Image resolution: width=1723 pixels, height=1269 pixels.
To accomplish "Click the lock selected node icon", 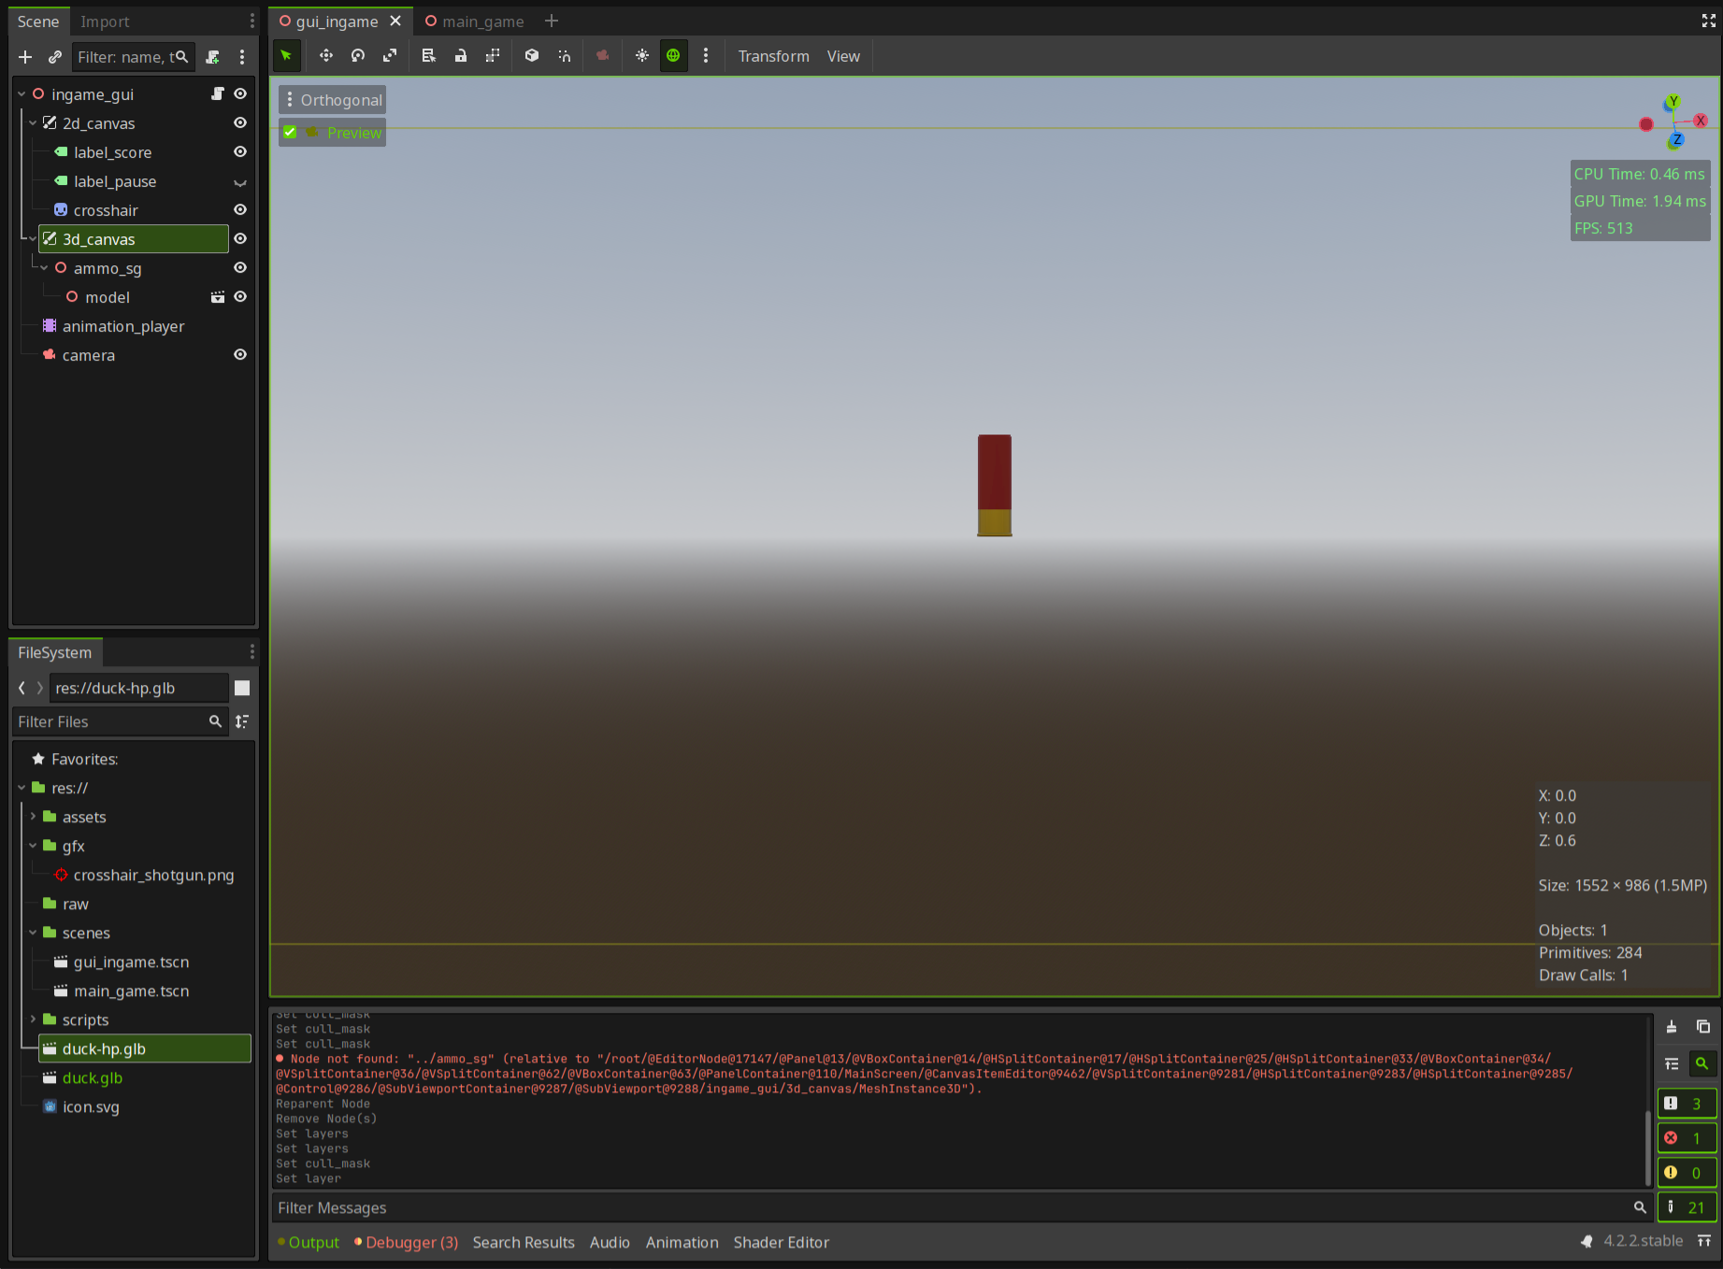I will (x=461, y=56).
